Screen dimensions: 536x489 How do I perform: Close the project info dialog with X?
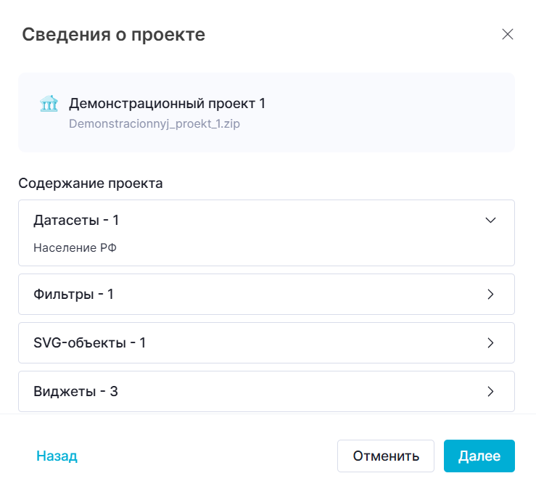[x=508, y=34]
